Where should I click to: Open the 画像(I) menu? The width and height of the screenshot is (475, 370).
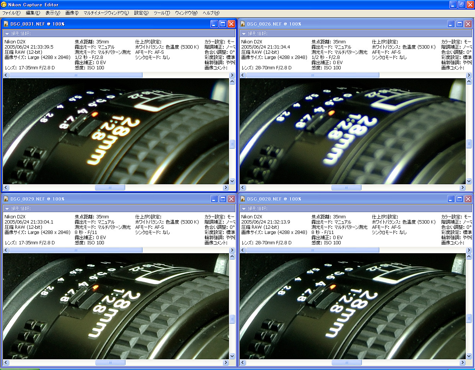point(72,13)
